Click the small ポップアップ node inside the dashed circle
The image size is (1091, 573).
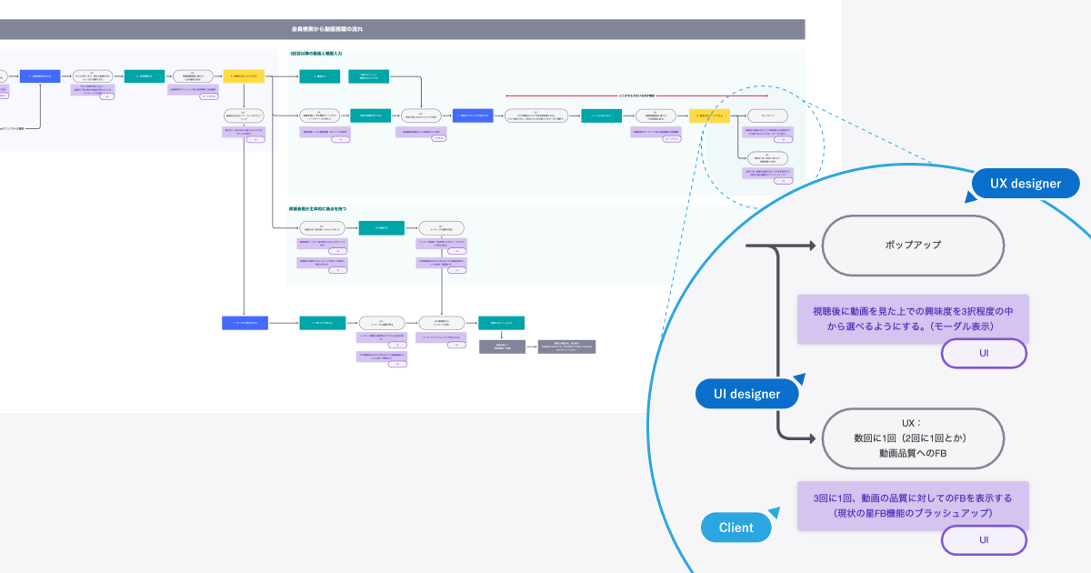coord(768,116)
